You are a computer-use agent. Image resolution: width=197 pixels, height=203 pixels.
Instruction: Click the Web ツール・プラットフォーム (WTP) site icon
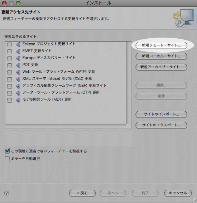click(x=18, y=72)
